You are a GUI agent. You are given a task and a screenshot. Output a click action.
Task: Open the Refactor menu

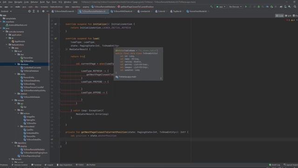coord(34,2)
